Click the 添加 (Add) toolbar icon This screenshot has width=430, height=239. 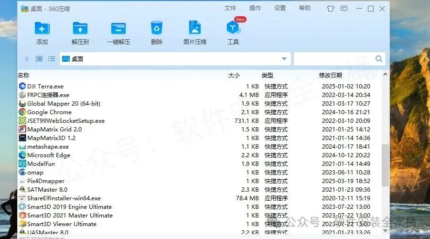pos(42,28)
